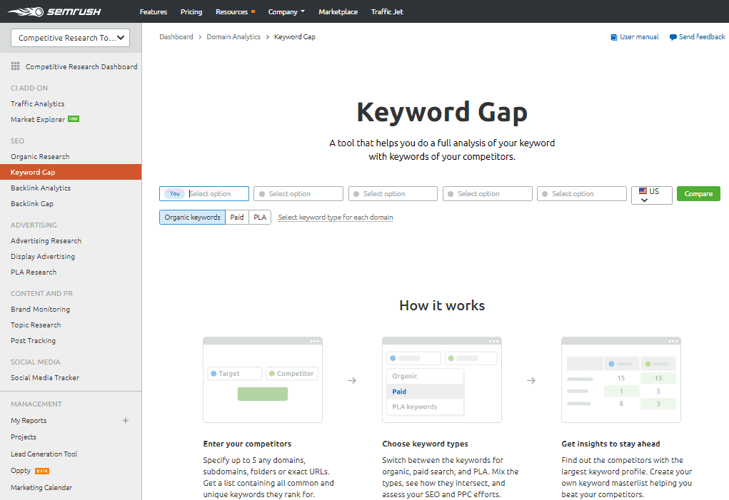Click the US flag icon
The image size is (729, 500).
click(x=643, y=191)
